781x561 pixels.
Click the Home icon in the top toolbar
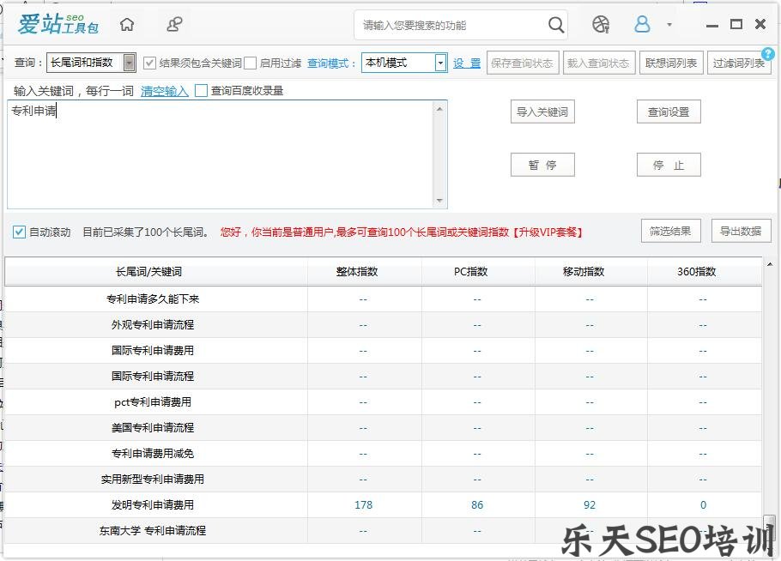point(126,25)
